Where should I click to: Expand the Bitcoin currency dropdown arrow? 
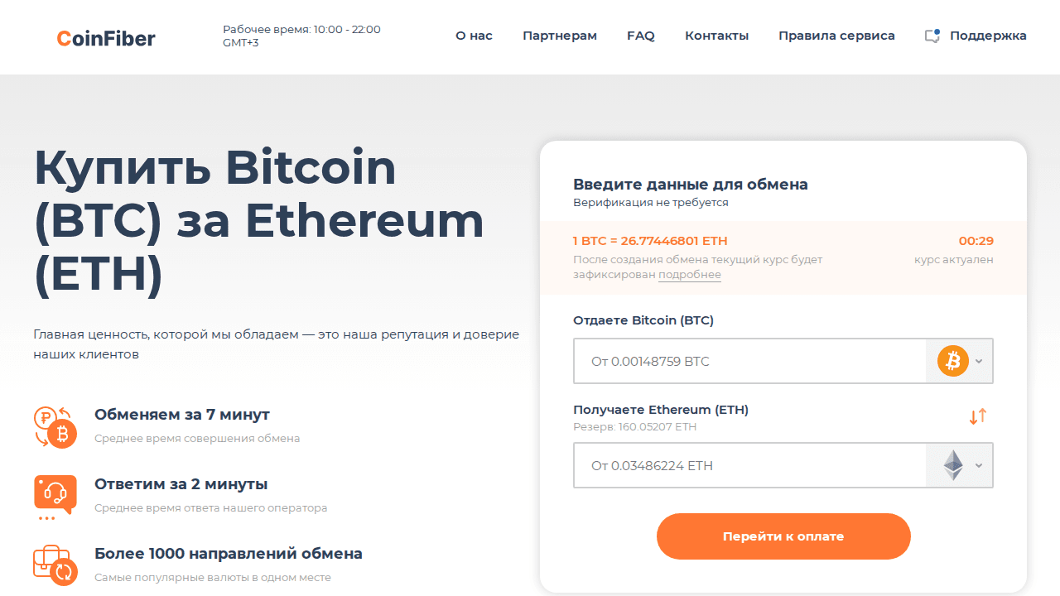pos(979,362)
